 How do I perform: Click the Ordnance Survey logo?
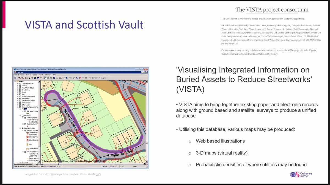pos(301,175)
